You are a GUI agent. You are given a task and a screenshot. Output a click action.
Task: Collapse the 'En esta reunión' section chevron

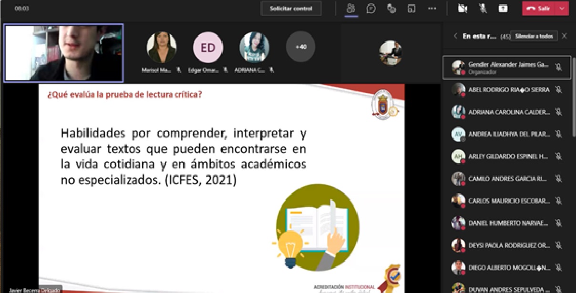tap(455, 36)
